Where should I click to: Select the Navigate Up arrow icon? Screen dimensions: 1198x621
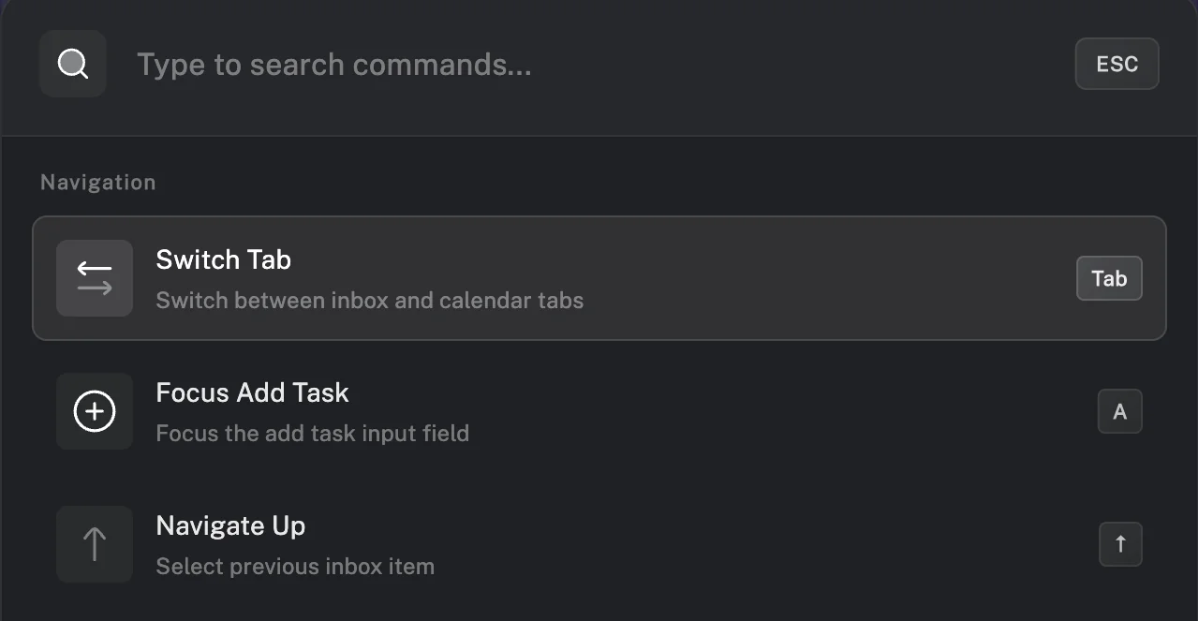tap(95, 544)
